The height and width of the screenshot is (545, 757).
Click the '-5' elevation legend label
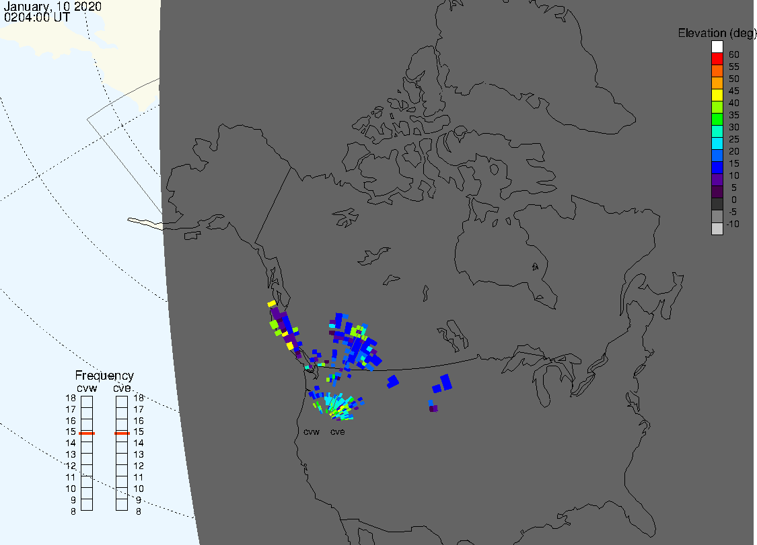point(732,212)
